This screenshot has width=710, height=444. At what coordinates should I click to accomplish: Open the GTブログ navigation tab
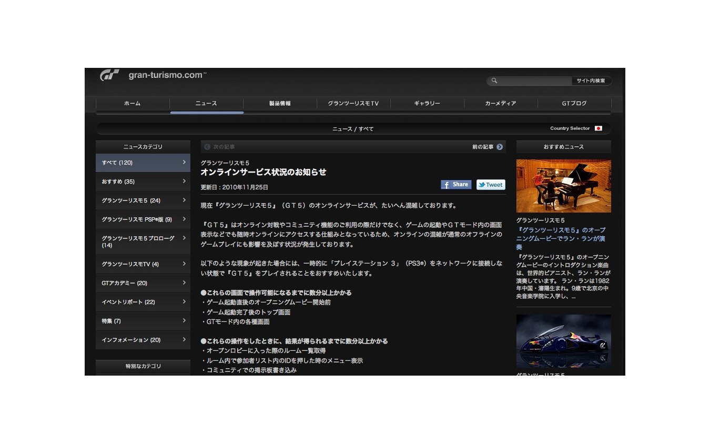pos(574,104)
